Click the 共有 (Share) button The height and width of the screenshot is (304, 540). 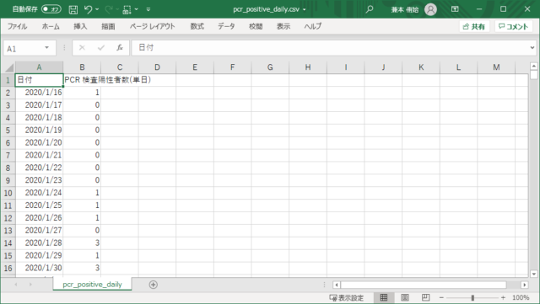tap(474, 26)
